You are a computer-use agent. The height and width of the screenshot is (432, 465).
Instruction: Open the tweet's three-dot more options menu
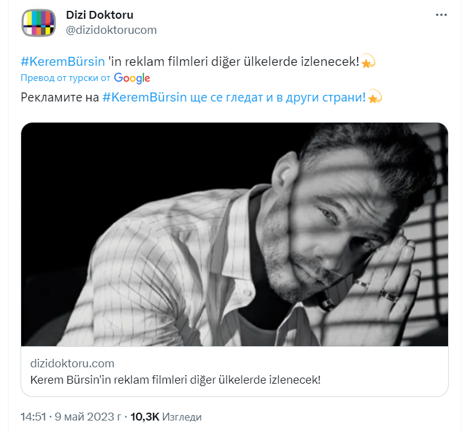tap(441, 15)
